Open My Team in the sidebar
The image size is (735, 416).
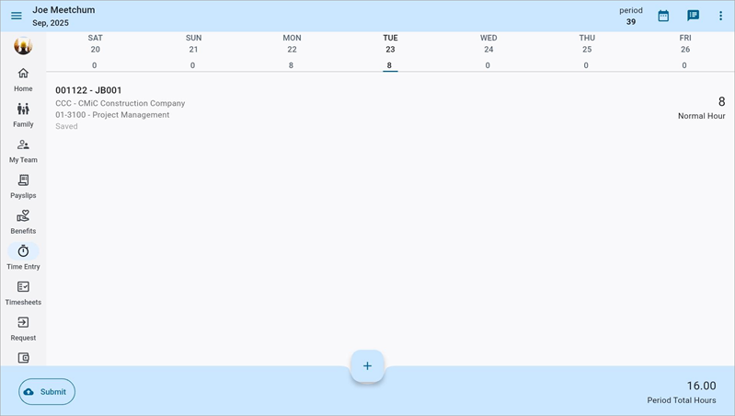(x=23, y=151)
